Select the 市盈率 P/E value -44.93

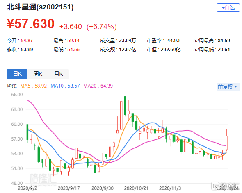[173, 41]
